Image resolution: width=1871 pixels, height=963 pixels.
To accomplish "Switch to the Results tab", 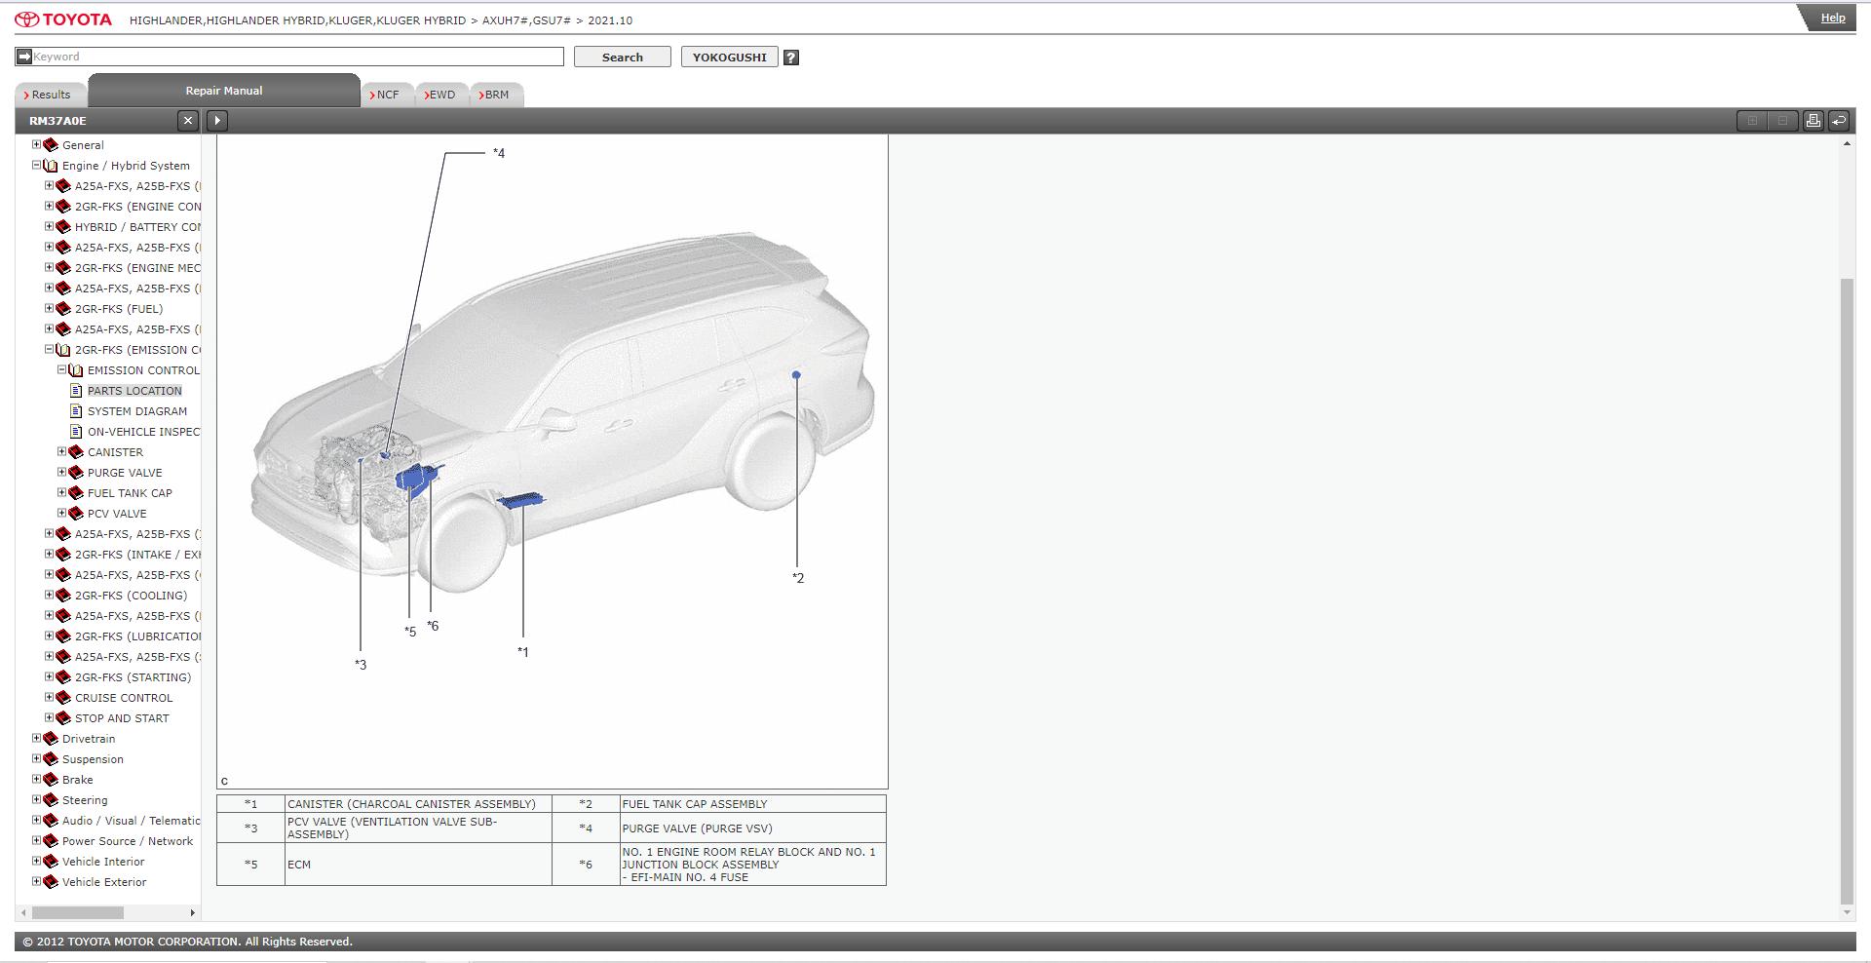I will [x=51, y=95].
